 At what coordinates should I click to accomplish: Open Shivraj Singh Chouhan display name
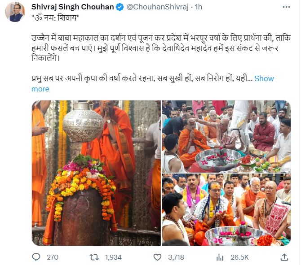pos(73,7)
